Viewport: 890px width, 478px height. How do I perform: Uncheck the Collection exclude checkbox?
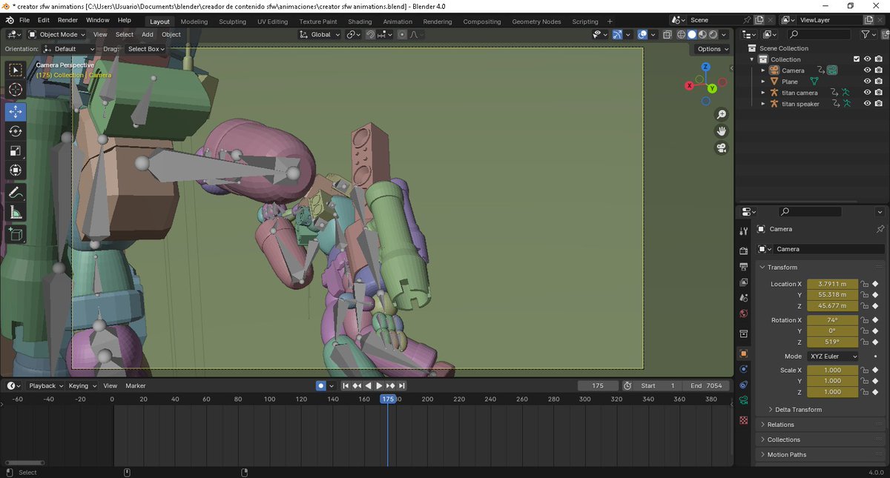857,59
